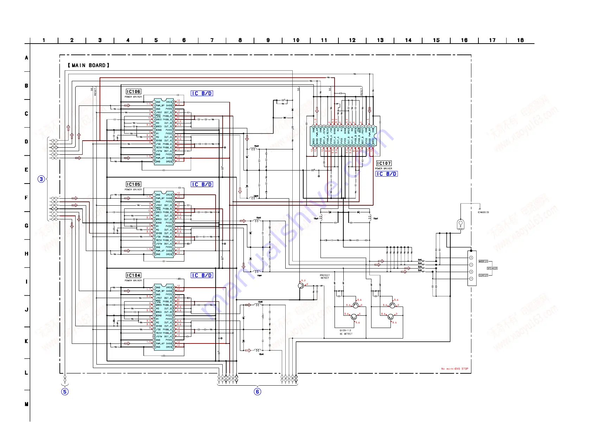Click row letter G in side ruler
The height and width of the screenshot is (444, 591).
pyautogui.click(x=26, y=226)
